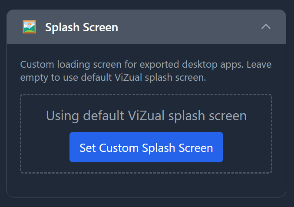Click the mountain picture emoji icon
This screenshot has width=294, height=207.
(29, 27)
